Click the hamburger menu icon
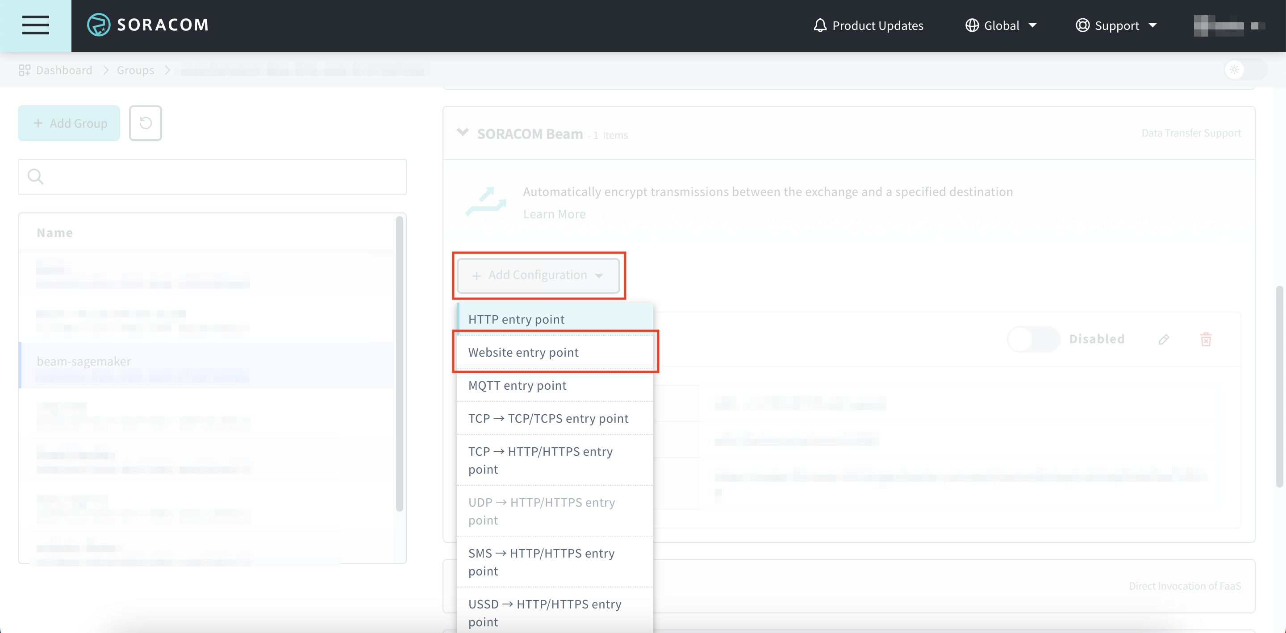 35,25
